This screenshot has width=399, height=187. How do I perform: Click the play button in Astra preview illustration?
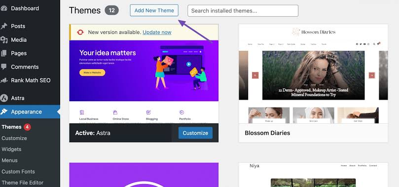(x=188, y=64)
